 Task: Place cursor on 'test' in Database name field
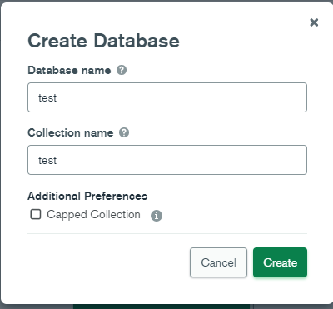coord(47,97)
